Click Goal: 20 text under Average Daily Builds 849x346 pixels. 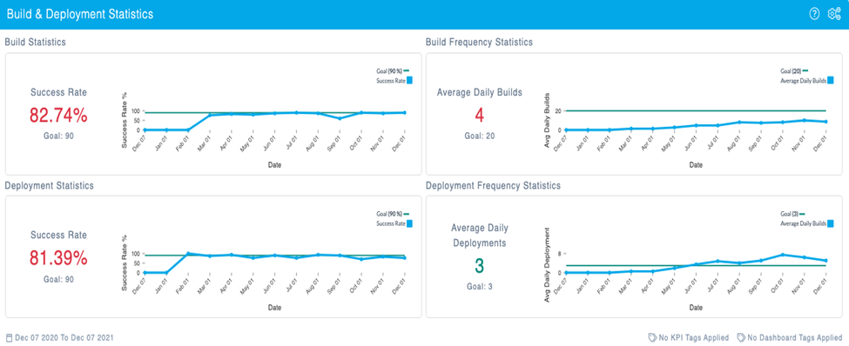tap(479, 136)
